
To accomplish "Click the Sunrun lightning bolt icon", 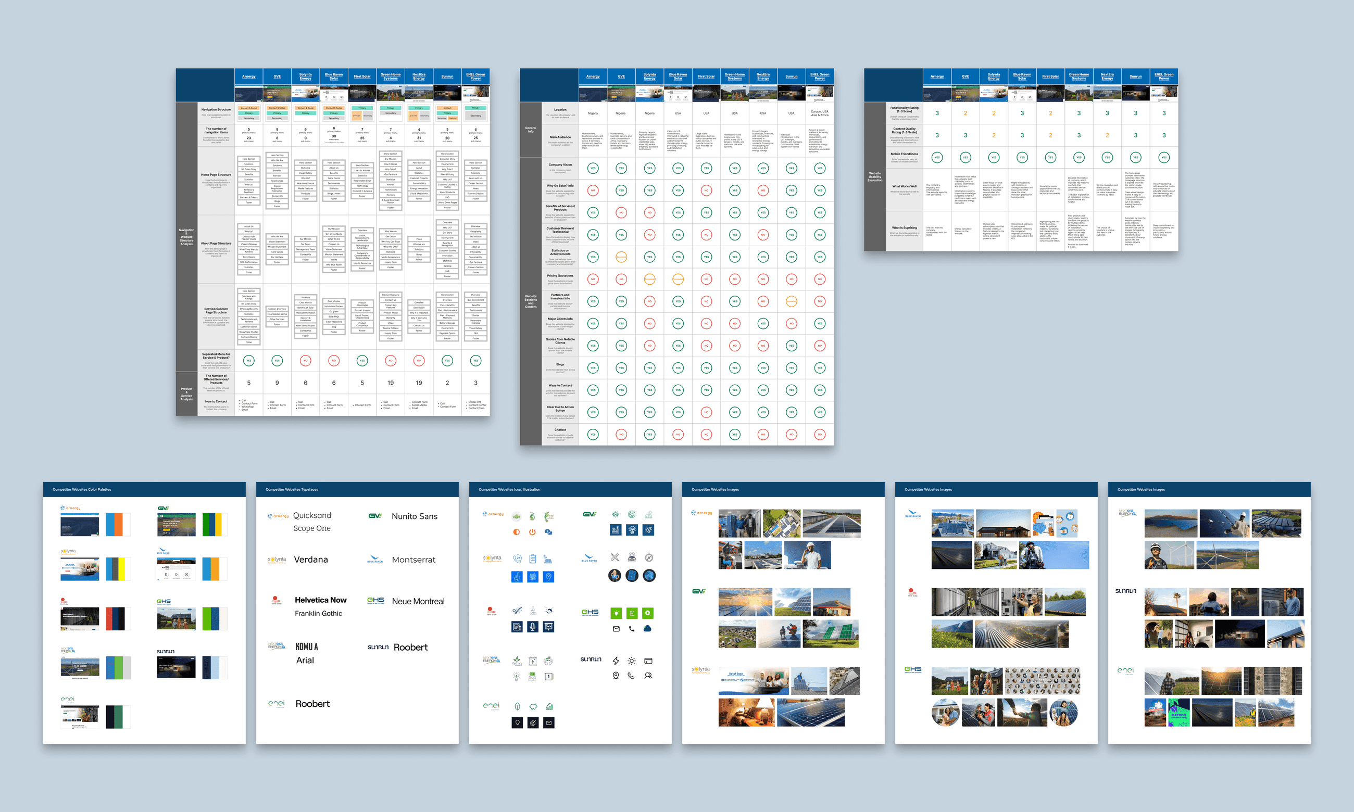I will (x=616, y=661).
